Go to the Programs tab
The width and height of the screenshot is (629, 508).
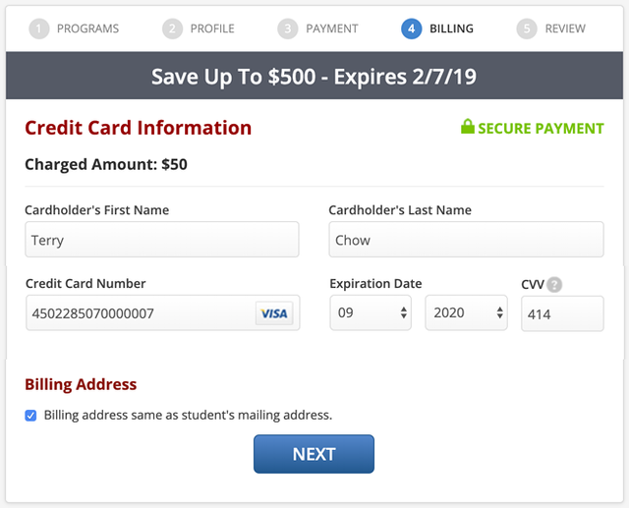86,28
